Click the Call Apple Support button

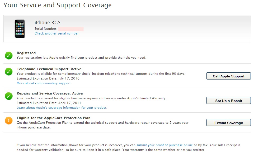pos(229,76)
